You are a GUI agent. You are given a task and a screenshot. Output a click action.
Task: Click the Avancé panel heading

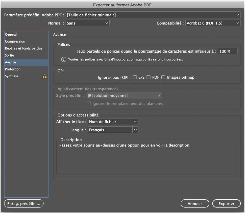click(x=60, y=35)
